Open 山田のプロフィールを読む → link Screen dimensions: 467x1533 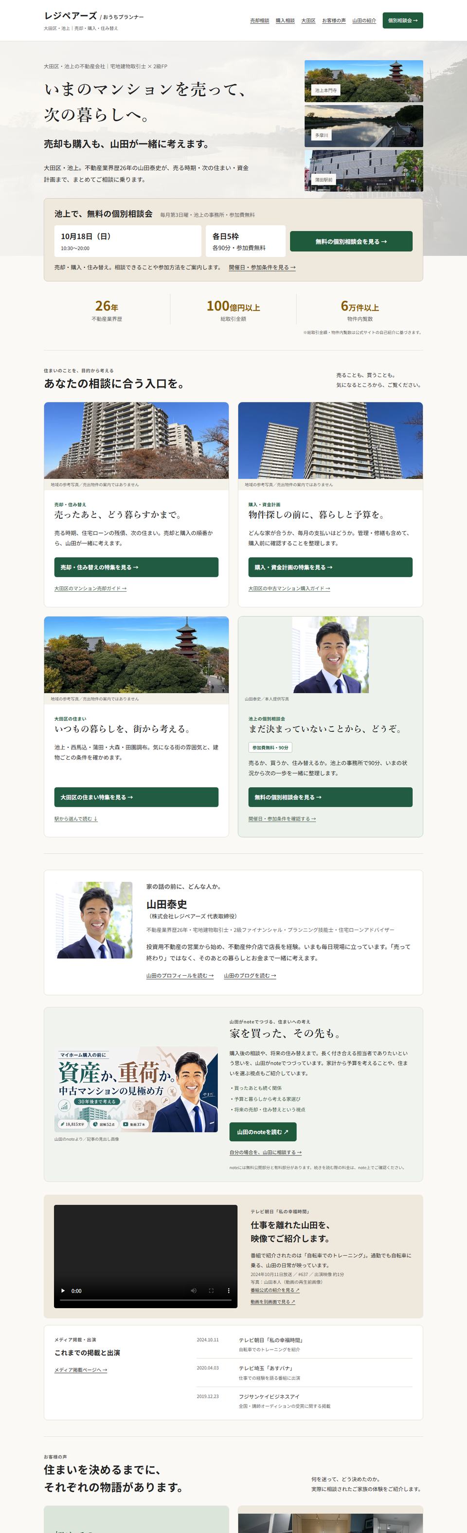(x=180, y=975)
